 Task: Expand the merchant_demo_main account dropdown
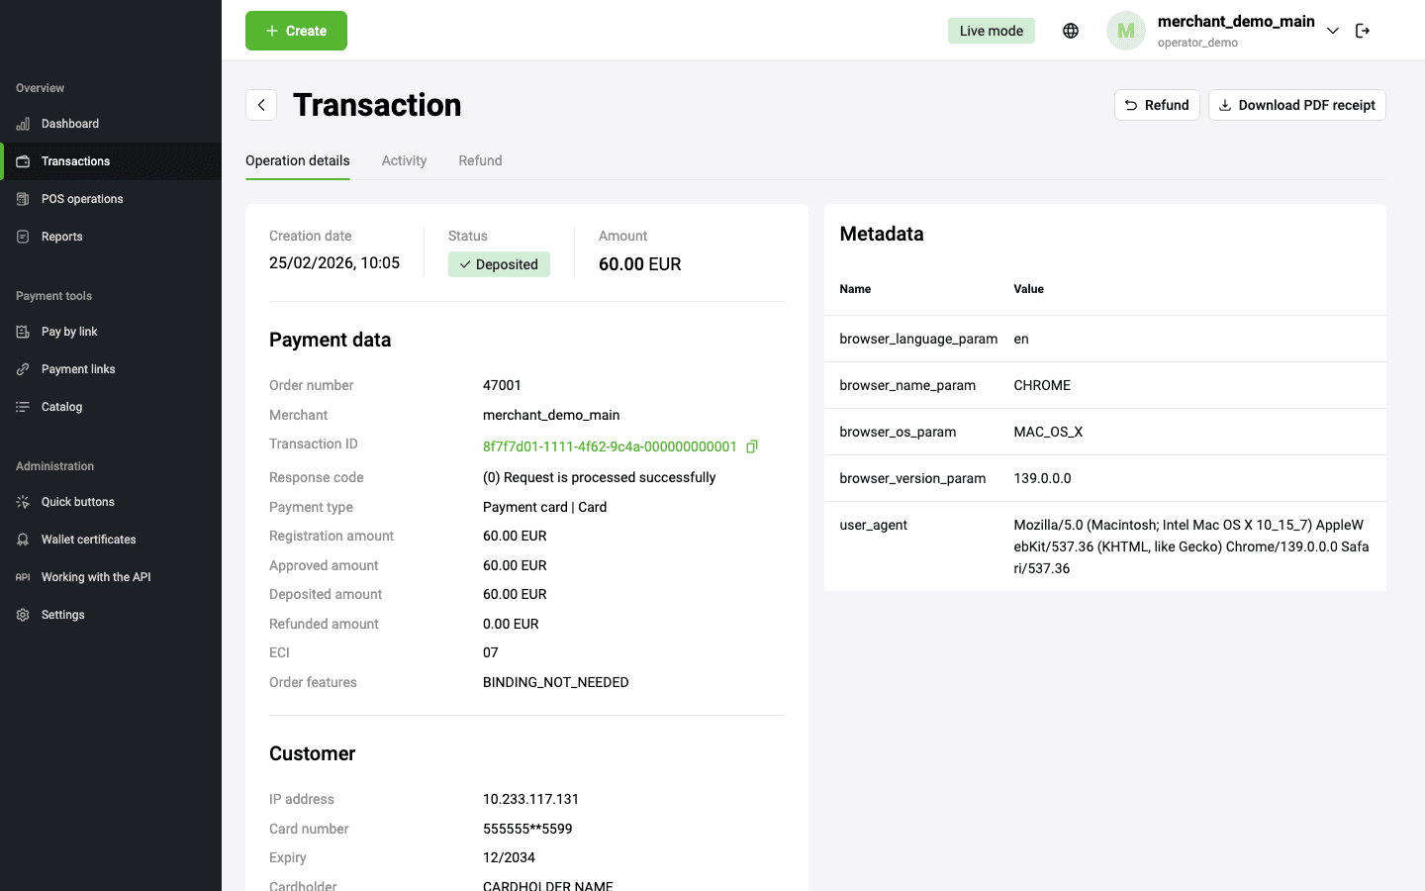tap(1333, 31)
